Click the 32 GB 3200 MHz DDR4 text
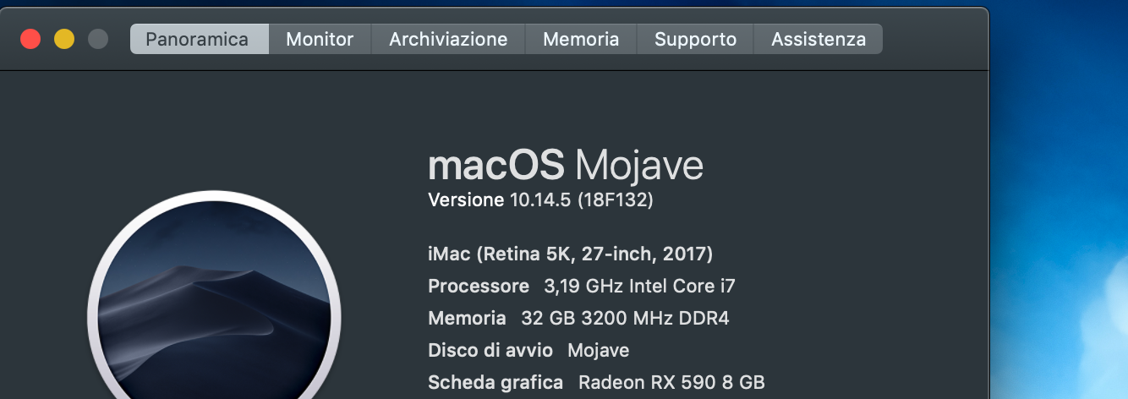Viewport: 1128px width, 399px height. click(625, 319)
